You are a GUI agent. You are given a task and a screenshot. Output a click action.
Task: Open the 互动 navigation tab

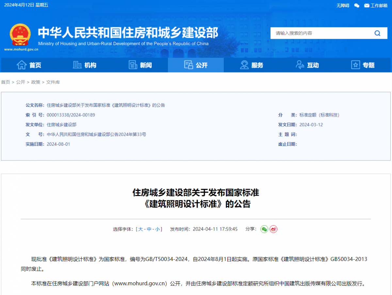pyautogui.click(x=307, y=65)
